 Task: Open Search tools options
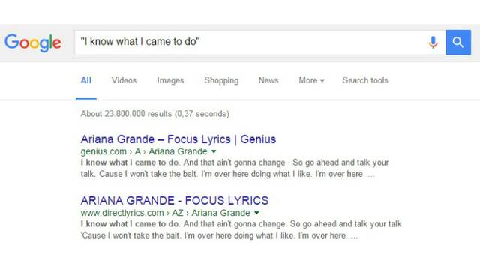365,80
